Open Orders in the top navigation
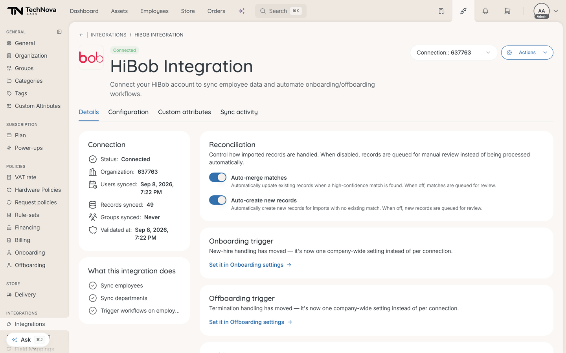The image size is (566, 353). point(216,11)
